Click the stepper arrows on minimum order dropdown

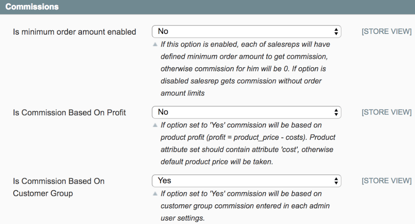click(335, 32)
